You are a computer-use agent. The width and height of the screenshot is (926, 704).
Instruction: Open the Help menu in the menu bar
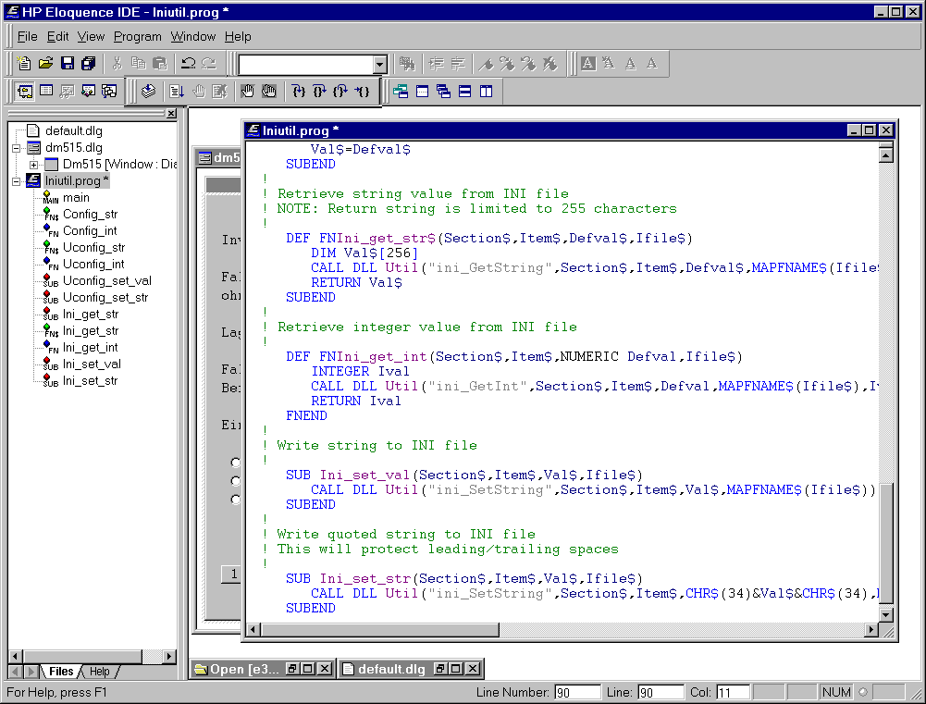[x=238, y=37]
